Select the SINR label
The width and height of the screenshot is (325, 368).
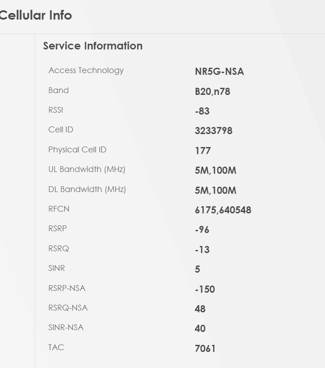(57, 268)
